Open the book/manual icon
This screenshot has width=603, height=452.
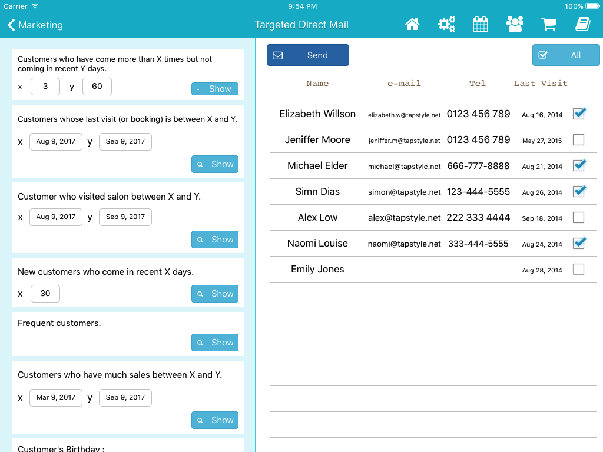(582, 25)
